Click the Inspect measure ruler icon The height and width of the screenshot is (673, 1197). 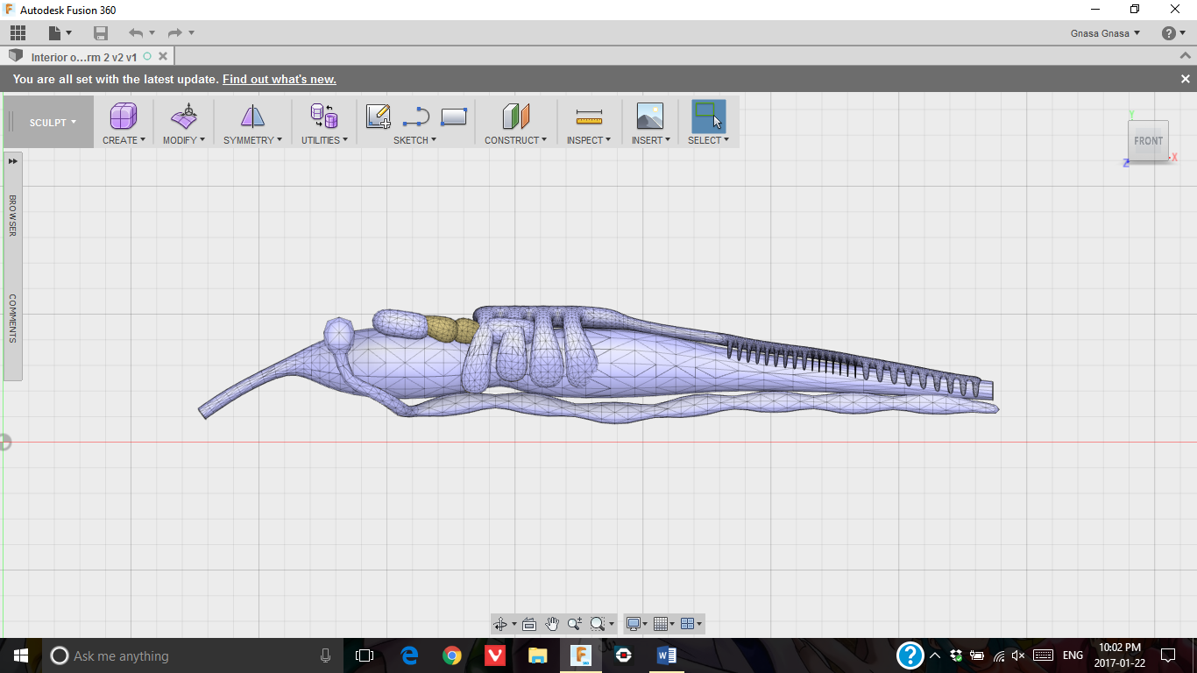point(589,117)
